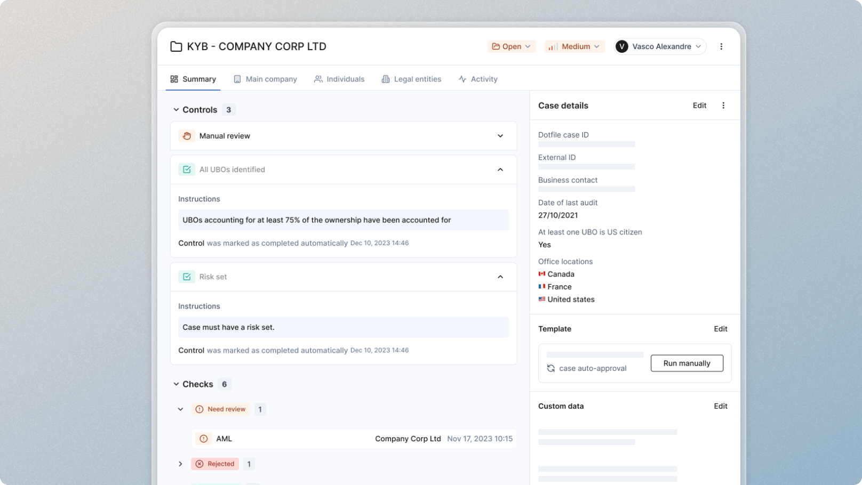The height and width of the screenshot is (485, 862).
Task: Click the Nov 17, 2023 10:15 timestamp
Action: [480, 439]
